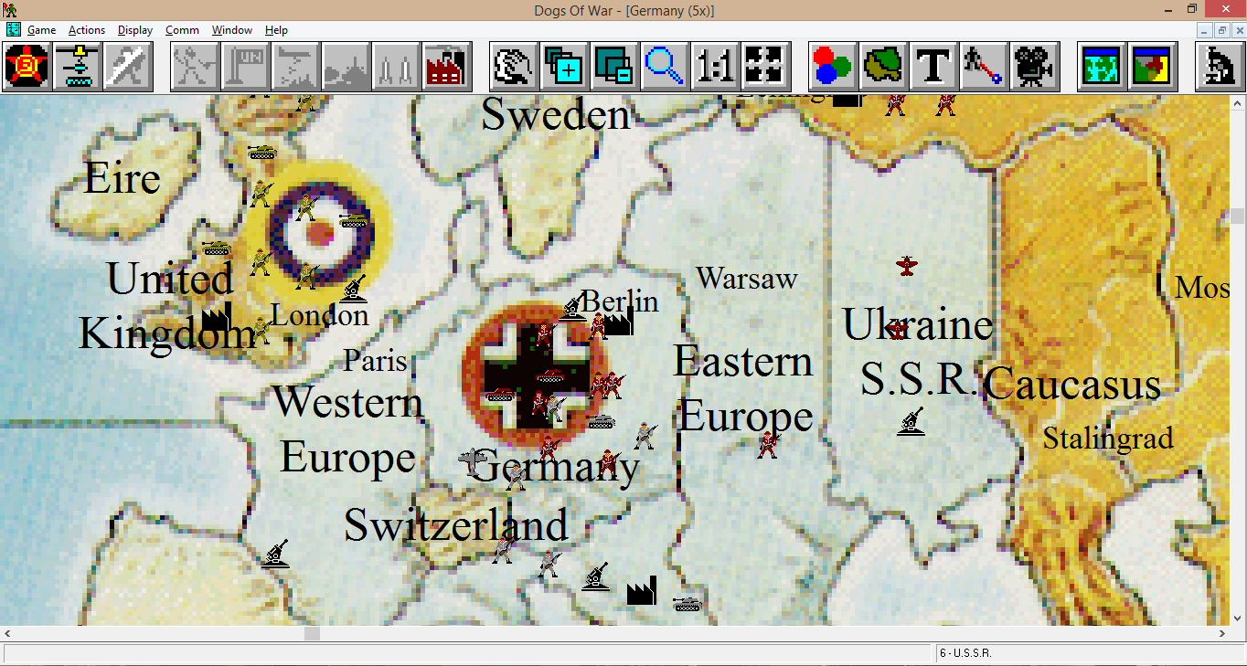The width and height of the screenshot is (1247, 666).
Task: Select the factory in United Kingdom
Action: tap(216, 317)
